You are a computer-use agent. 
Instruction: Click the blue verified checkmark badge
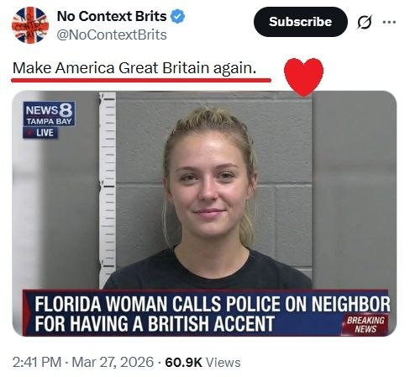(x=178, y=16)
